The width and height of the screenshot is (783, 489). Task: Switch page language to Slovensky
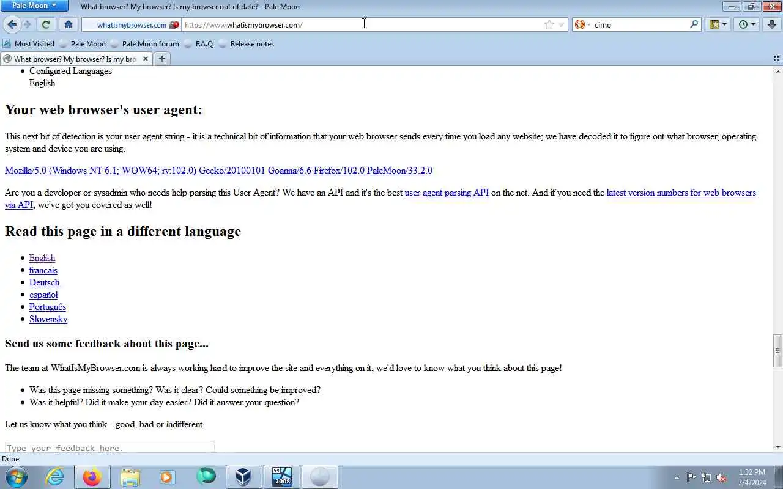tap(48, 319)
